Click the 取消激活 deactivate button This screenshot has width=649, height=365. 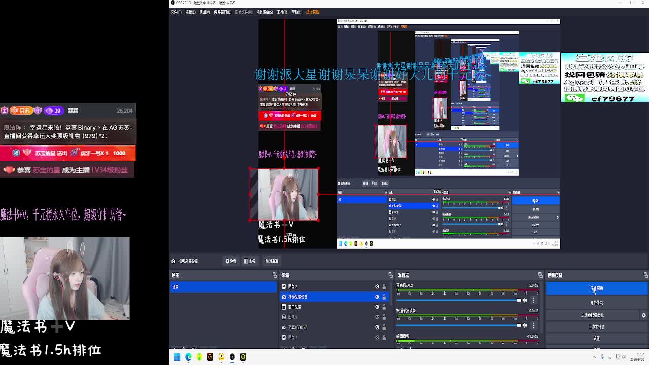tap(272, 261)
